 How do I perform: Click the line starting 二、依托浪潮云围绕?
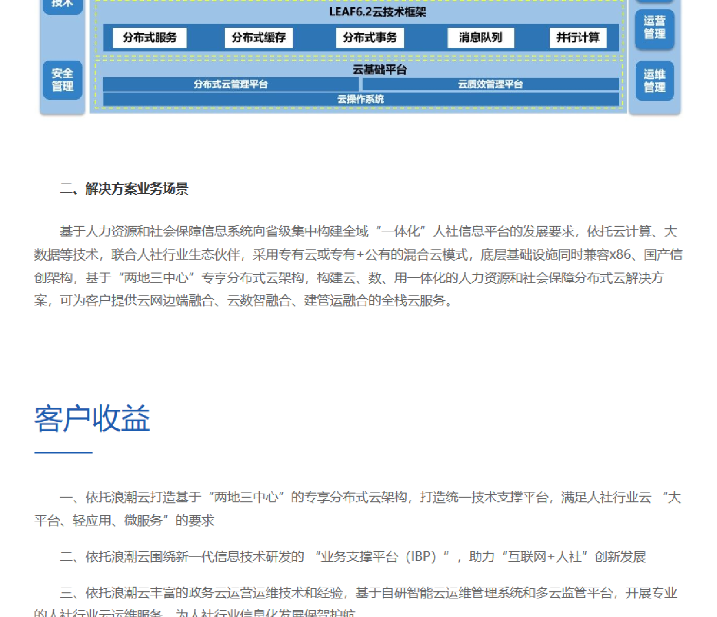tap(353, 557)
